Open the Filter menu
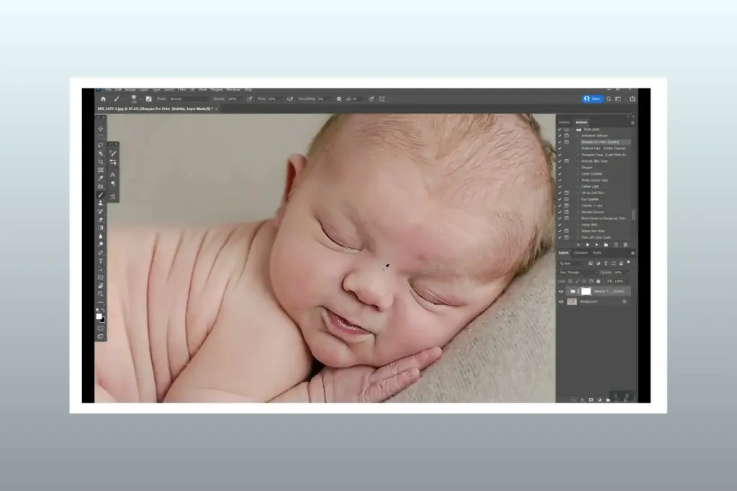Image resolution: width=737 pixels, height=491 pixels. (181, 89)
